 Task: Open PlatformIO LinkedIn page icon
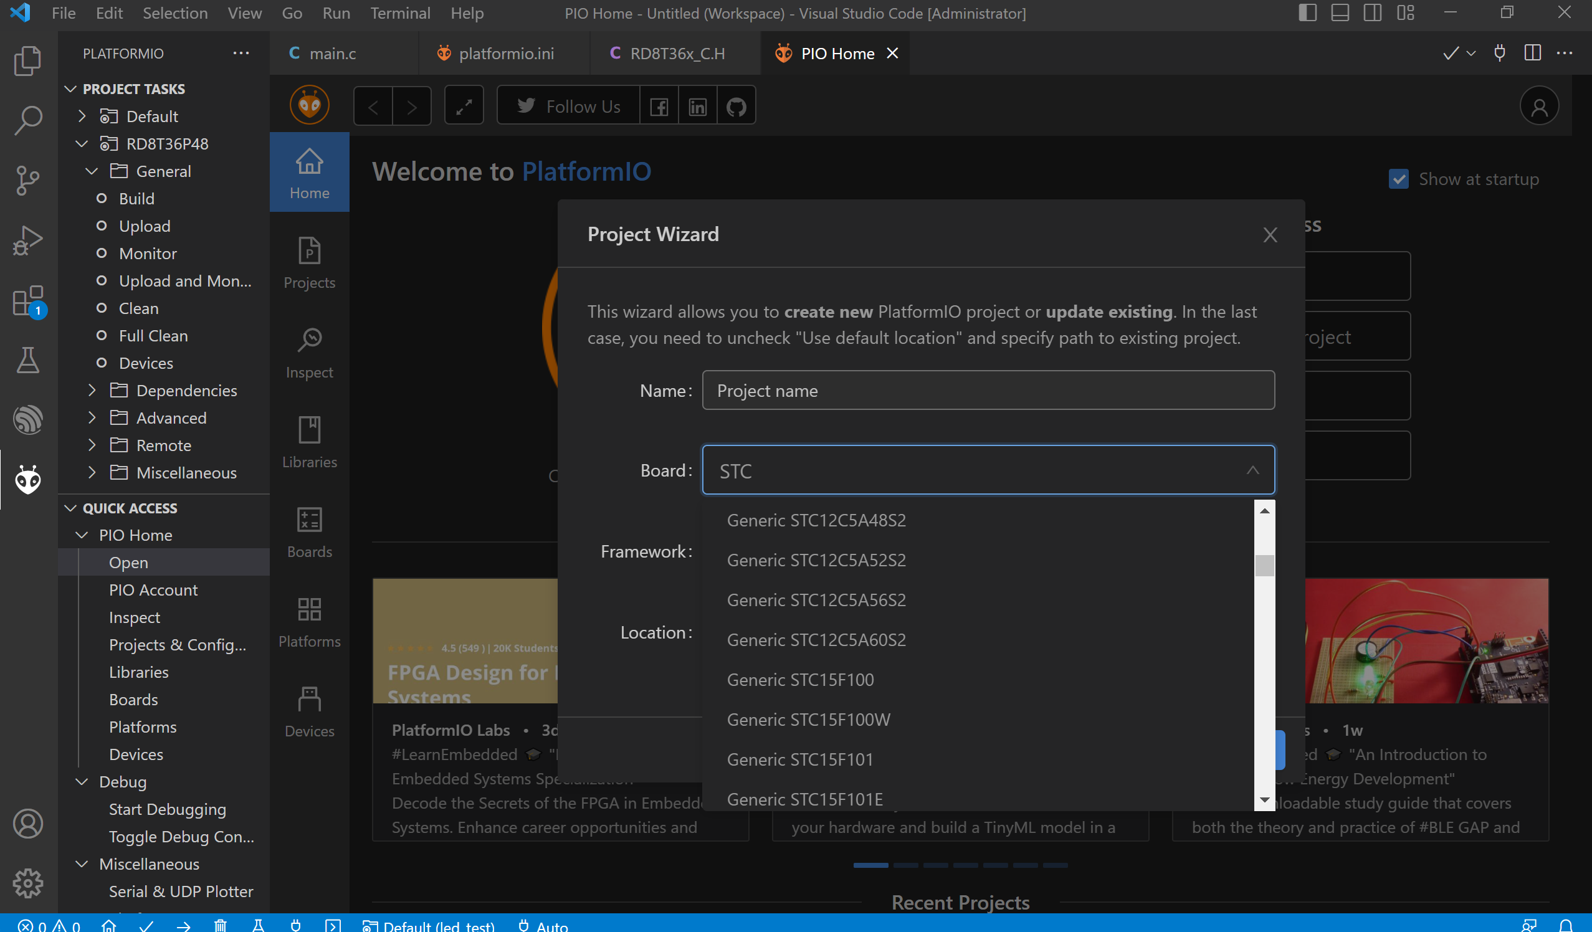pyautogui.click(x=697, y=107)
